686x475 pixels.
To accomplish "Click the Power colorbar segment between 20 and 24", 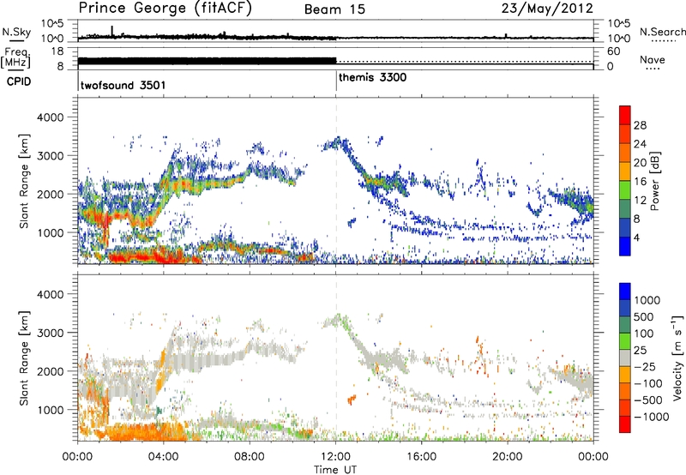I will pos(625,153).
